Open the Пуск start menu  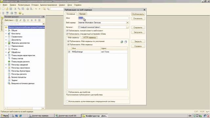click(x=4, y=116)
